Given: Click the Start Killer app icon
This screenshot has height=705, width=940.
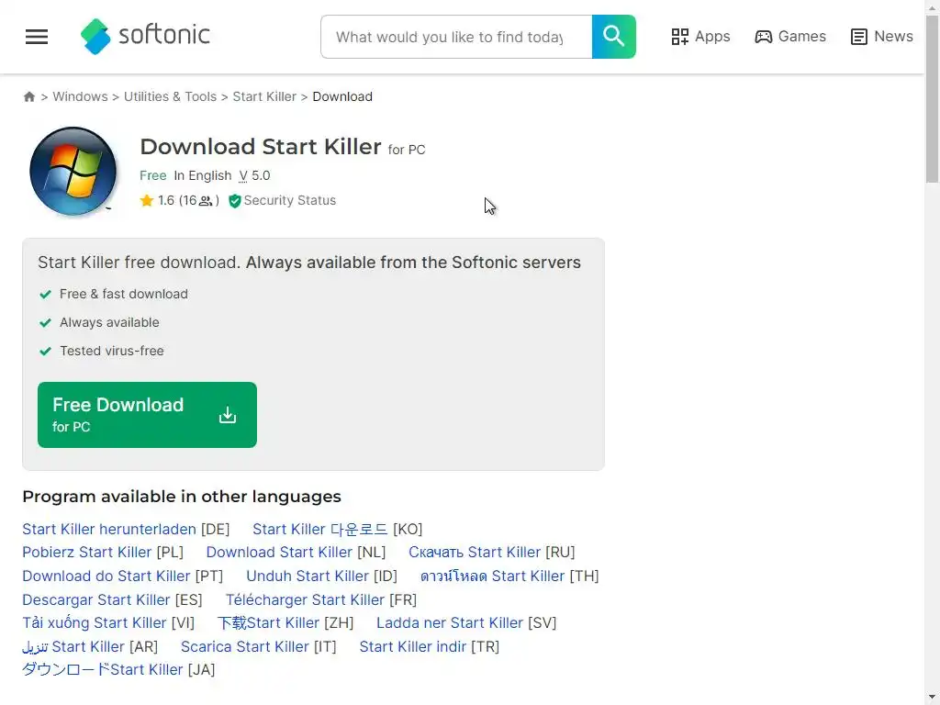Looking at the screenshot, I should click(73, 171).
